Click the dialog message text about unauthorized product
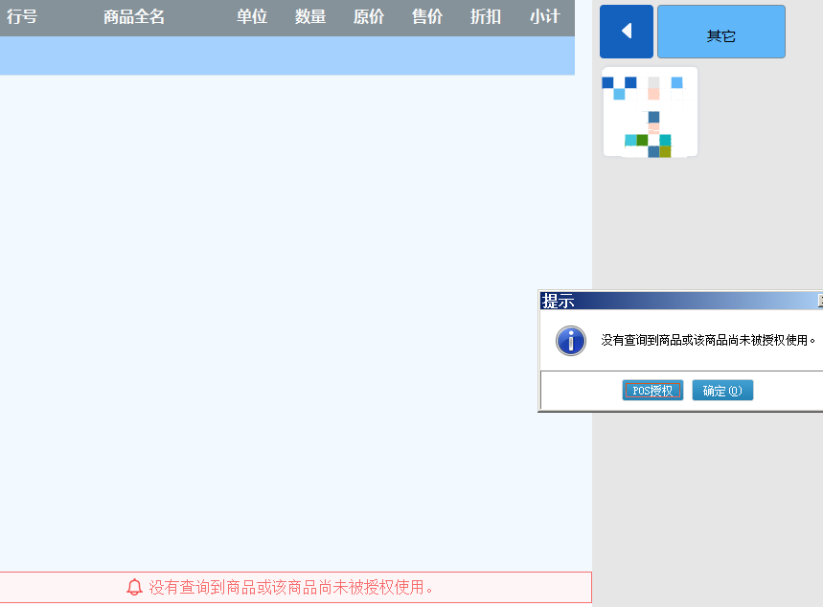 point(709,340)
